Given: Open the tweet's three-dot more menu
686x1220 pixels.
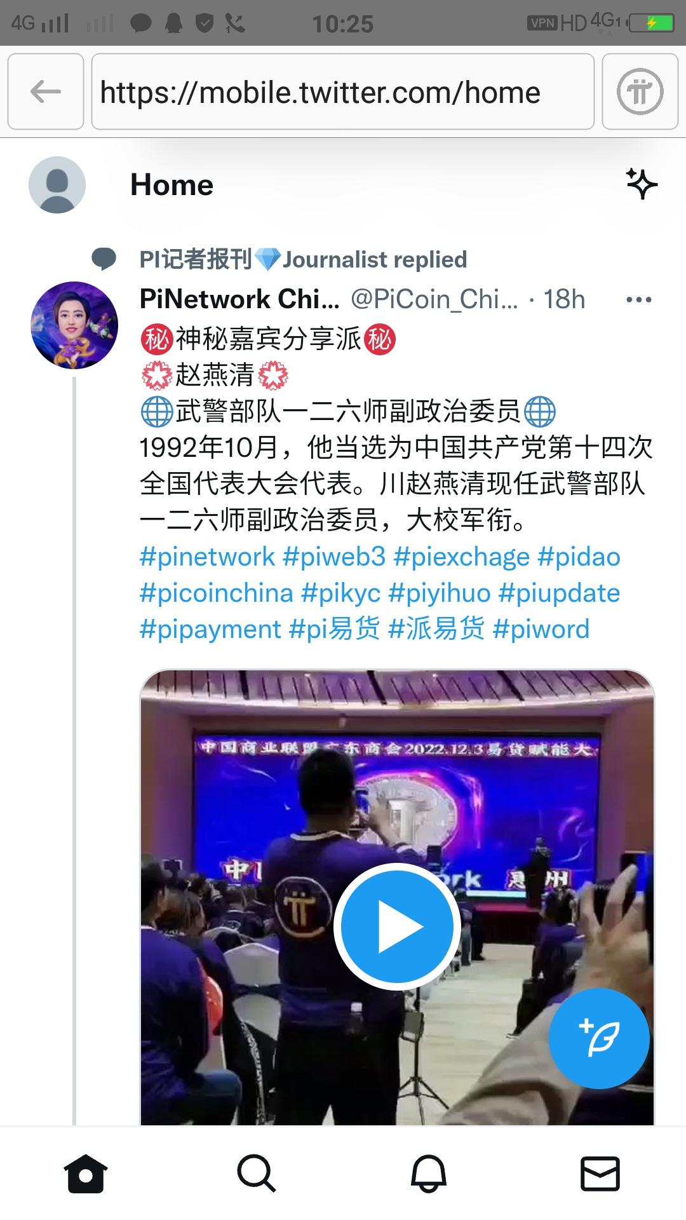Looking at the screenshot, I should pos(639,299).
